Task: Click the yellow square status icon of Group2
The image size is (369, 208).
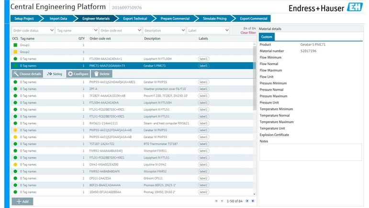Action: pos(15,52)
